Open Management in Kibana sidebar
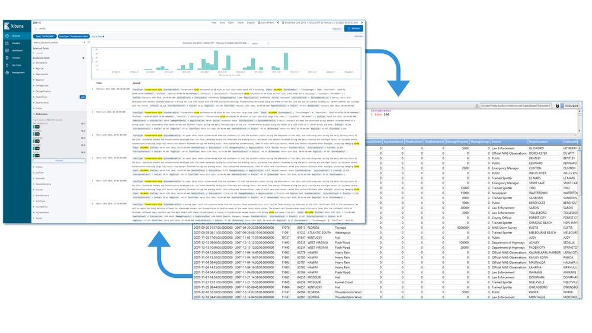 tap(18, 72)
